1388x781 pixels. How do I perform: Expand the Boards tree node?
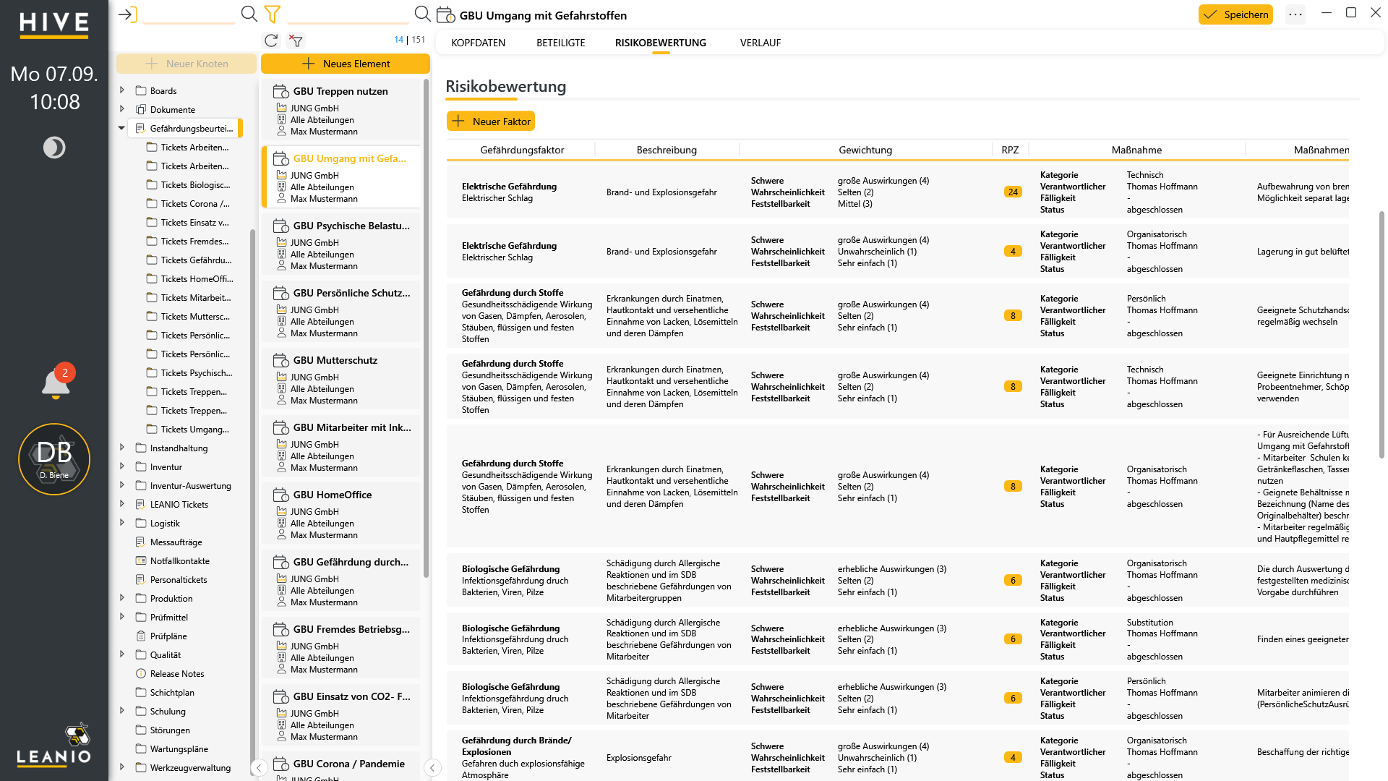coord(121,90)
